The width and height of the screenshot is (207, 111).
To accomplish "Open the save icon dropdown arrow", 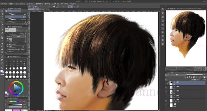I will tap(40, 7).
